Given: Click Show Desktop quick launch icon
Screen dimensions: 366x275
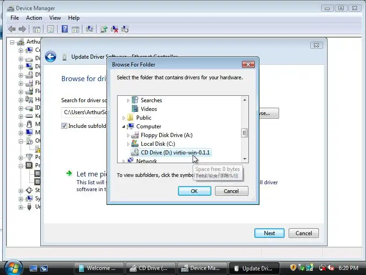Looking at the screenshot, I should point(33,268).
